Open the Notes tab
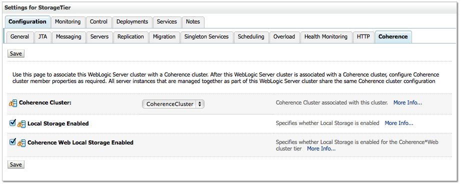The width and height of the screenshot is (461, 184). [193, 22]
